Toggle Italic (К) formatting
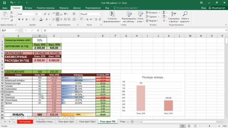Image resolution: width=228 pixels, height=128 pixels. click(23, 19)
